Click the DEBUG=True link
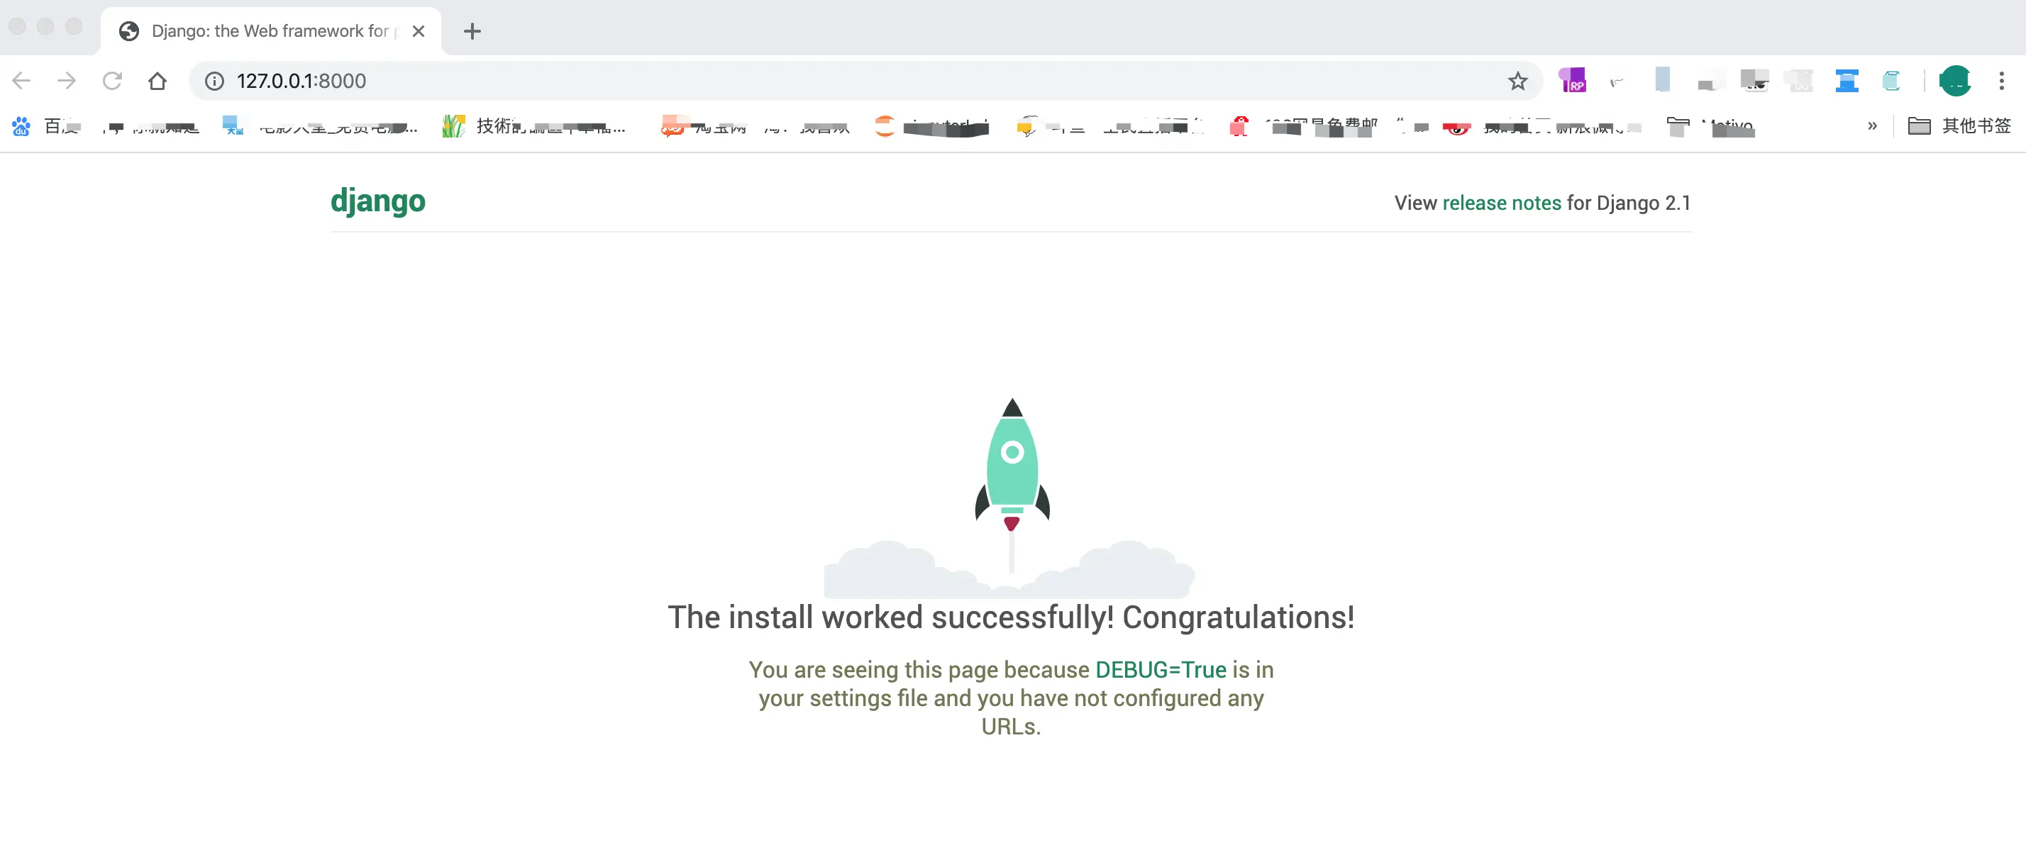Image resolution: width=2026 pixels, height=845 pixels. coord(1160,670)
